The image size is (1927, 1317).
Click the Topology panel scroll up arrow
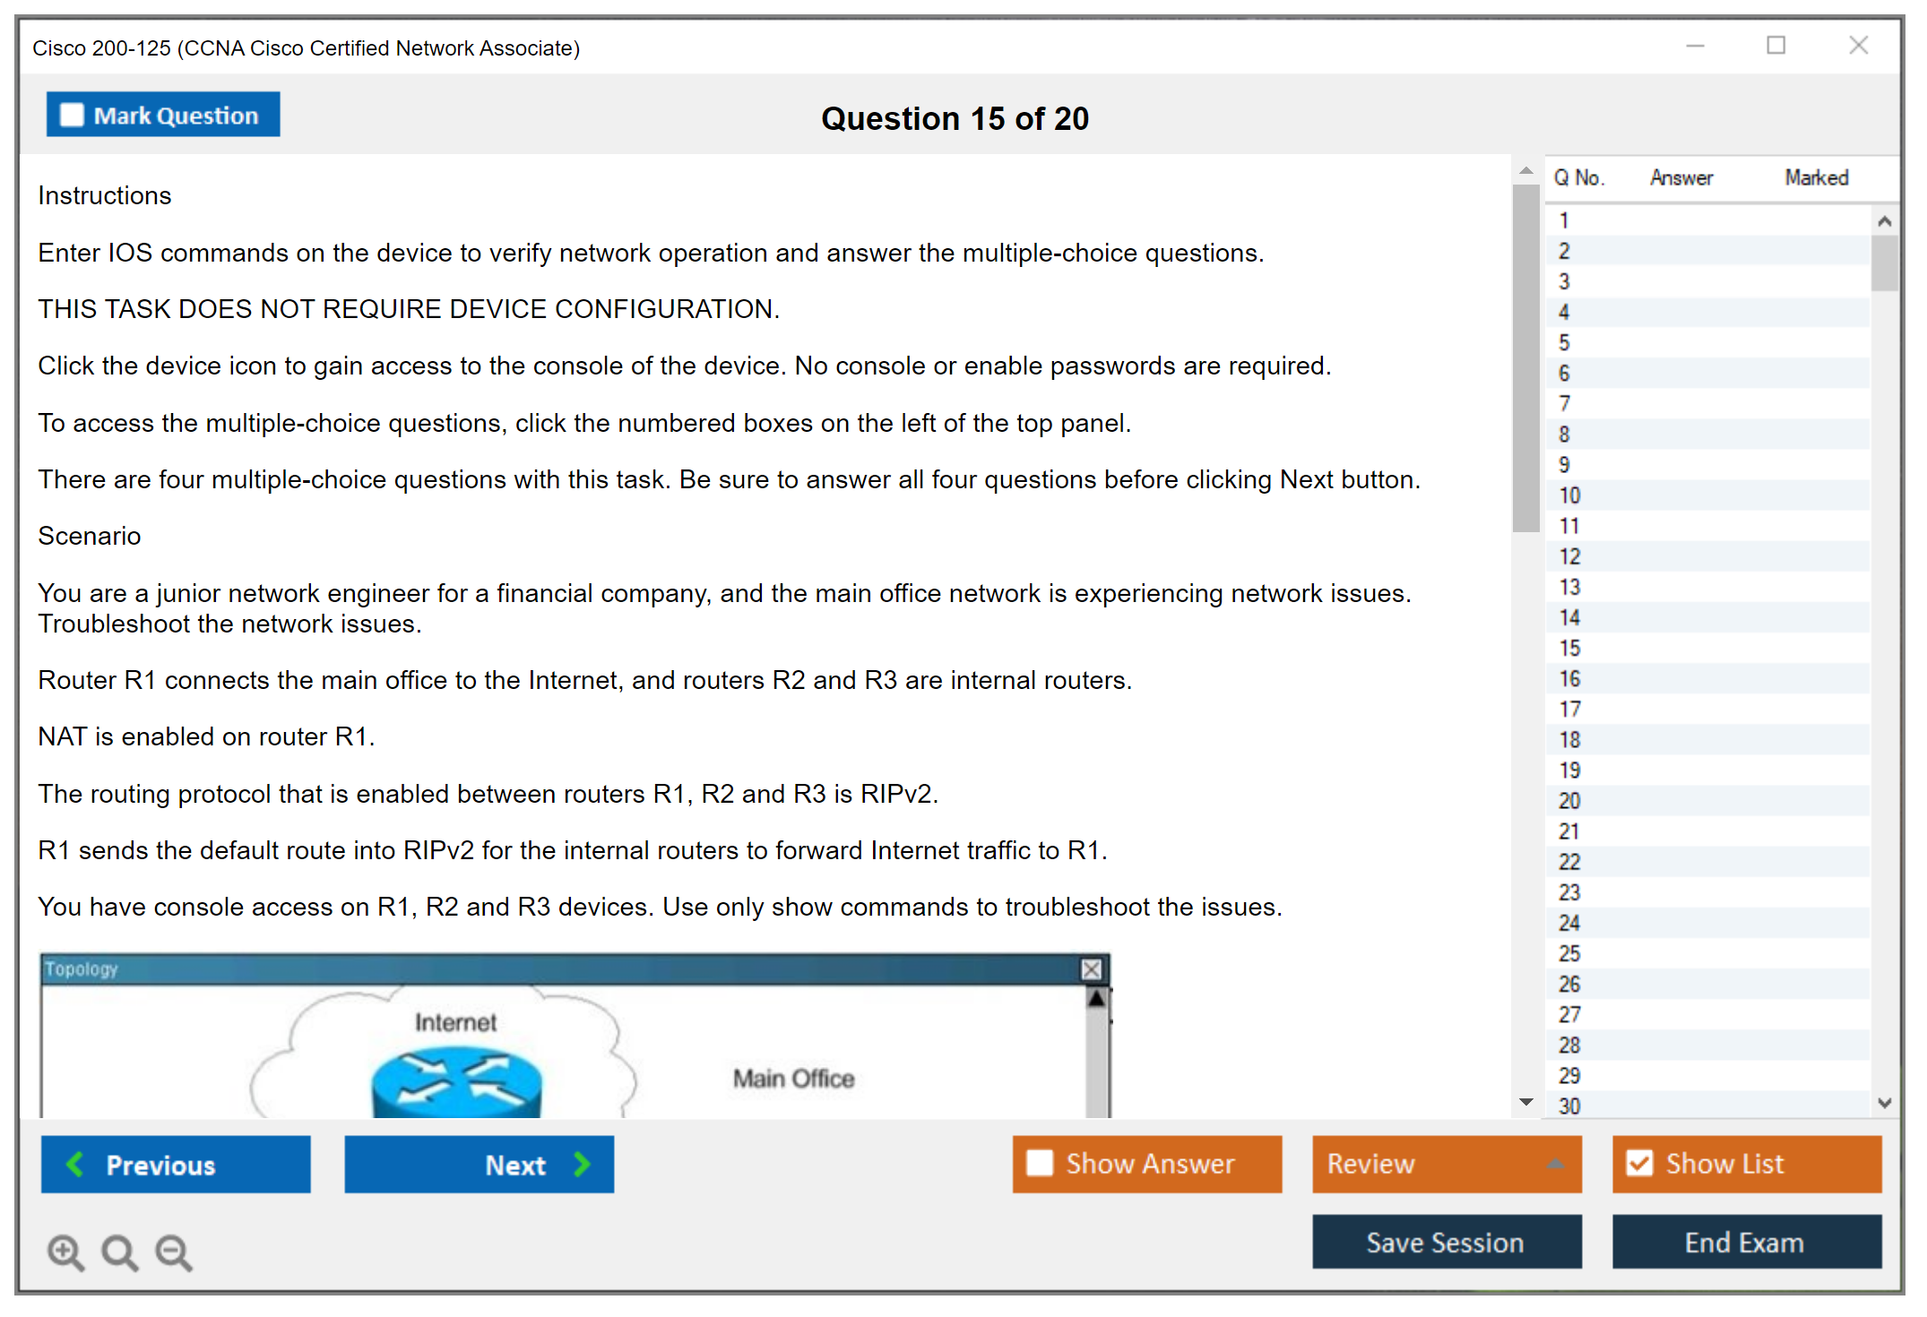pyautogui.click(x=1096, y=999)
